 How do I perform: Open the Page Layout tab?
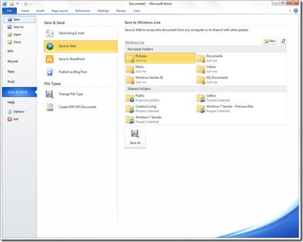[60, 11]
